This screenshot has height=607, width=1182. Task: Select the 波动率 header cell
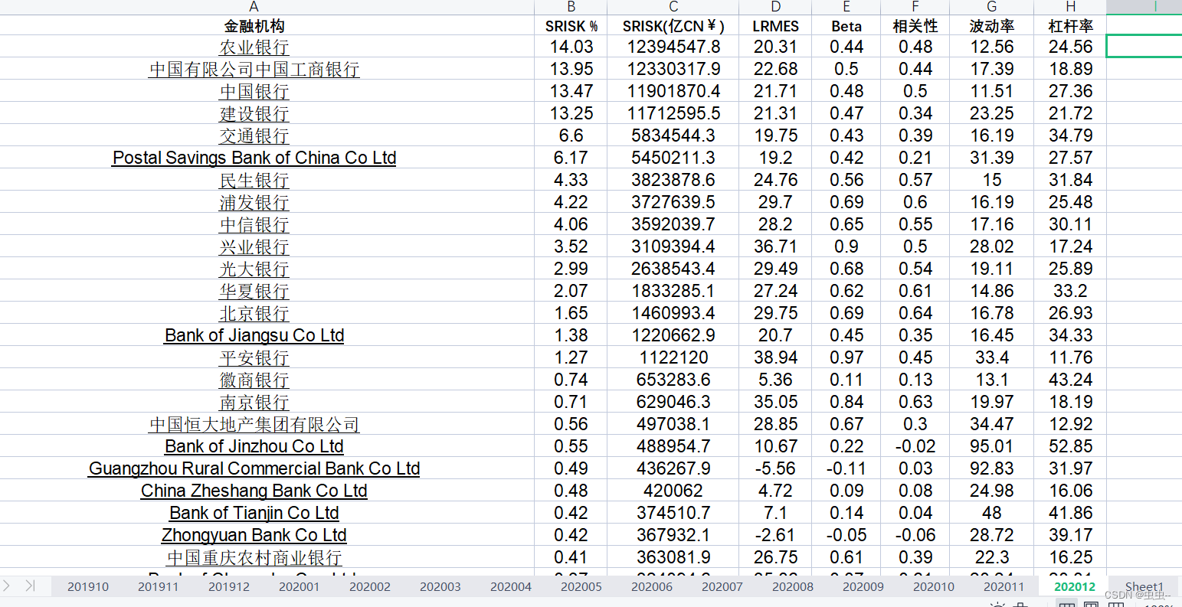(x=991, y=26)
